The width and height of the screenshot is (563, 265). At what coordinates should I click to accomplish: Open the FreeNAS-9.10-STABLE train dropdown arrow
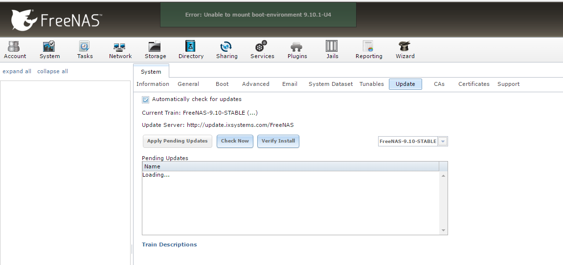[443, 142]
